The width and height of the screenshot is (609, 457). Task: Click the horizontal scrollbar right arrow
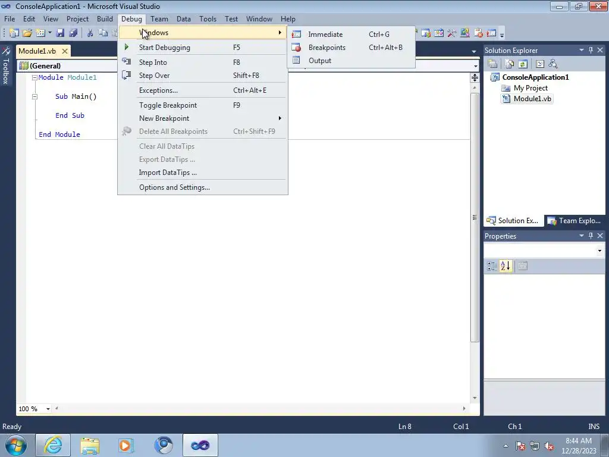click(464, 408)
